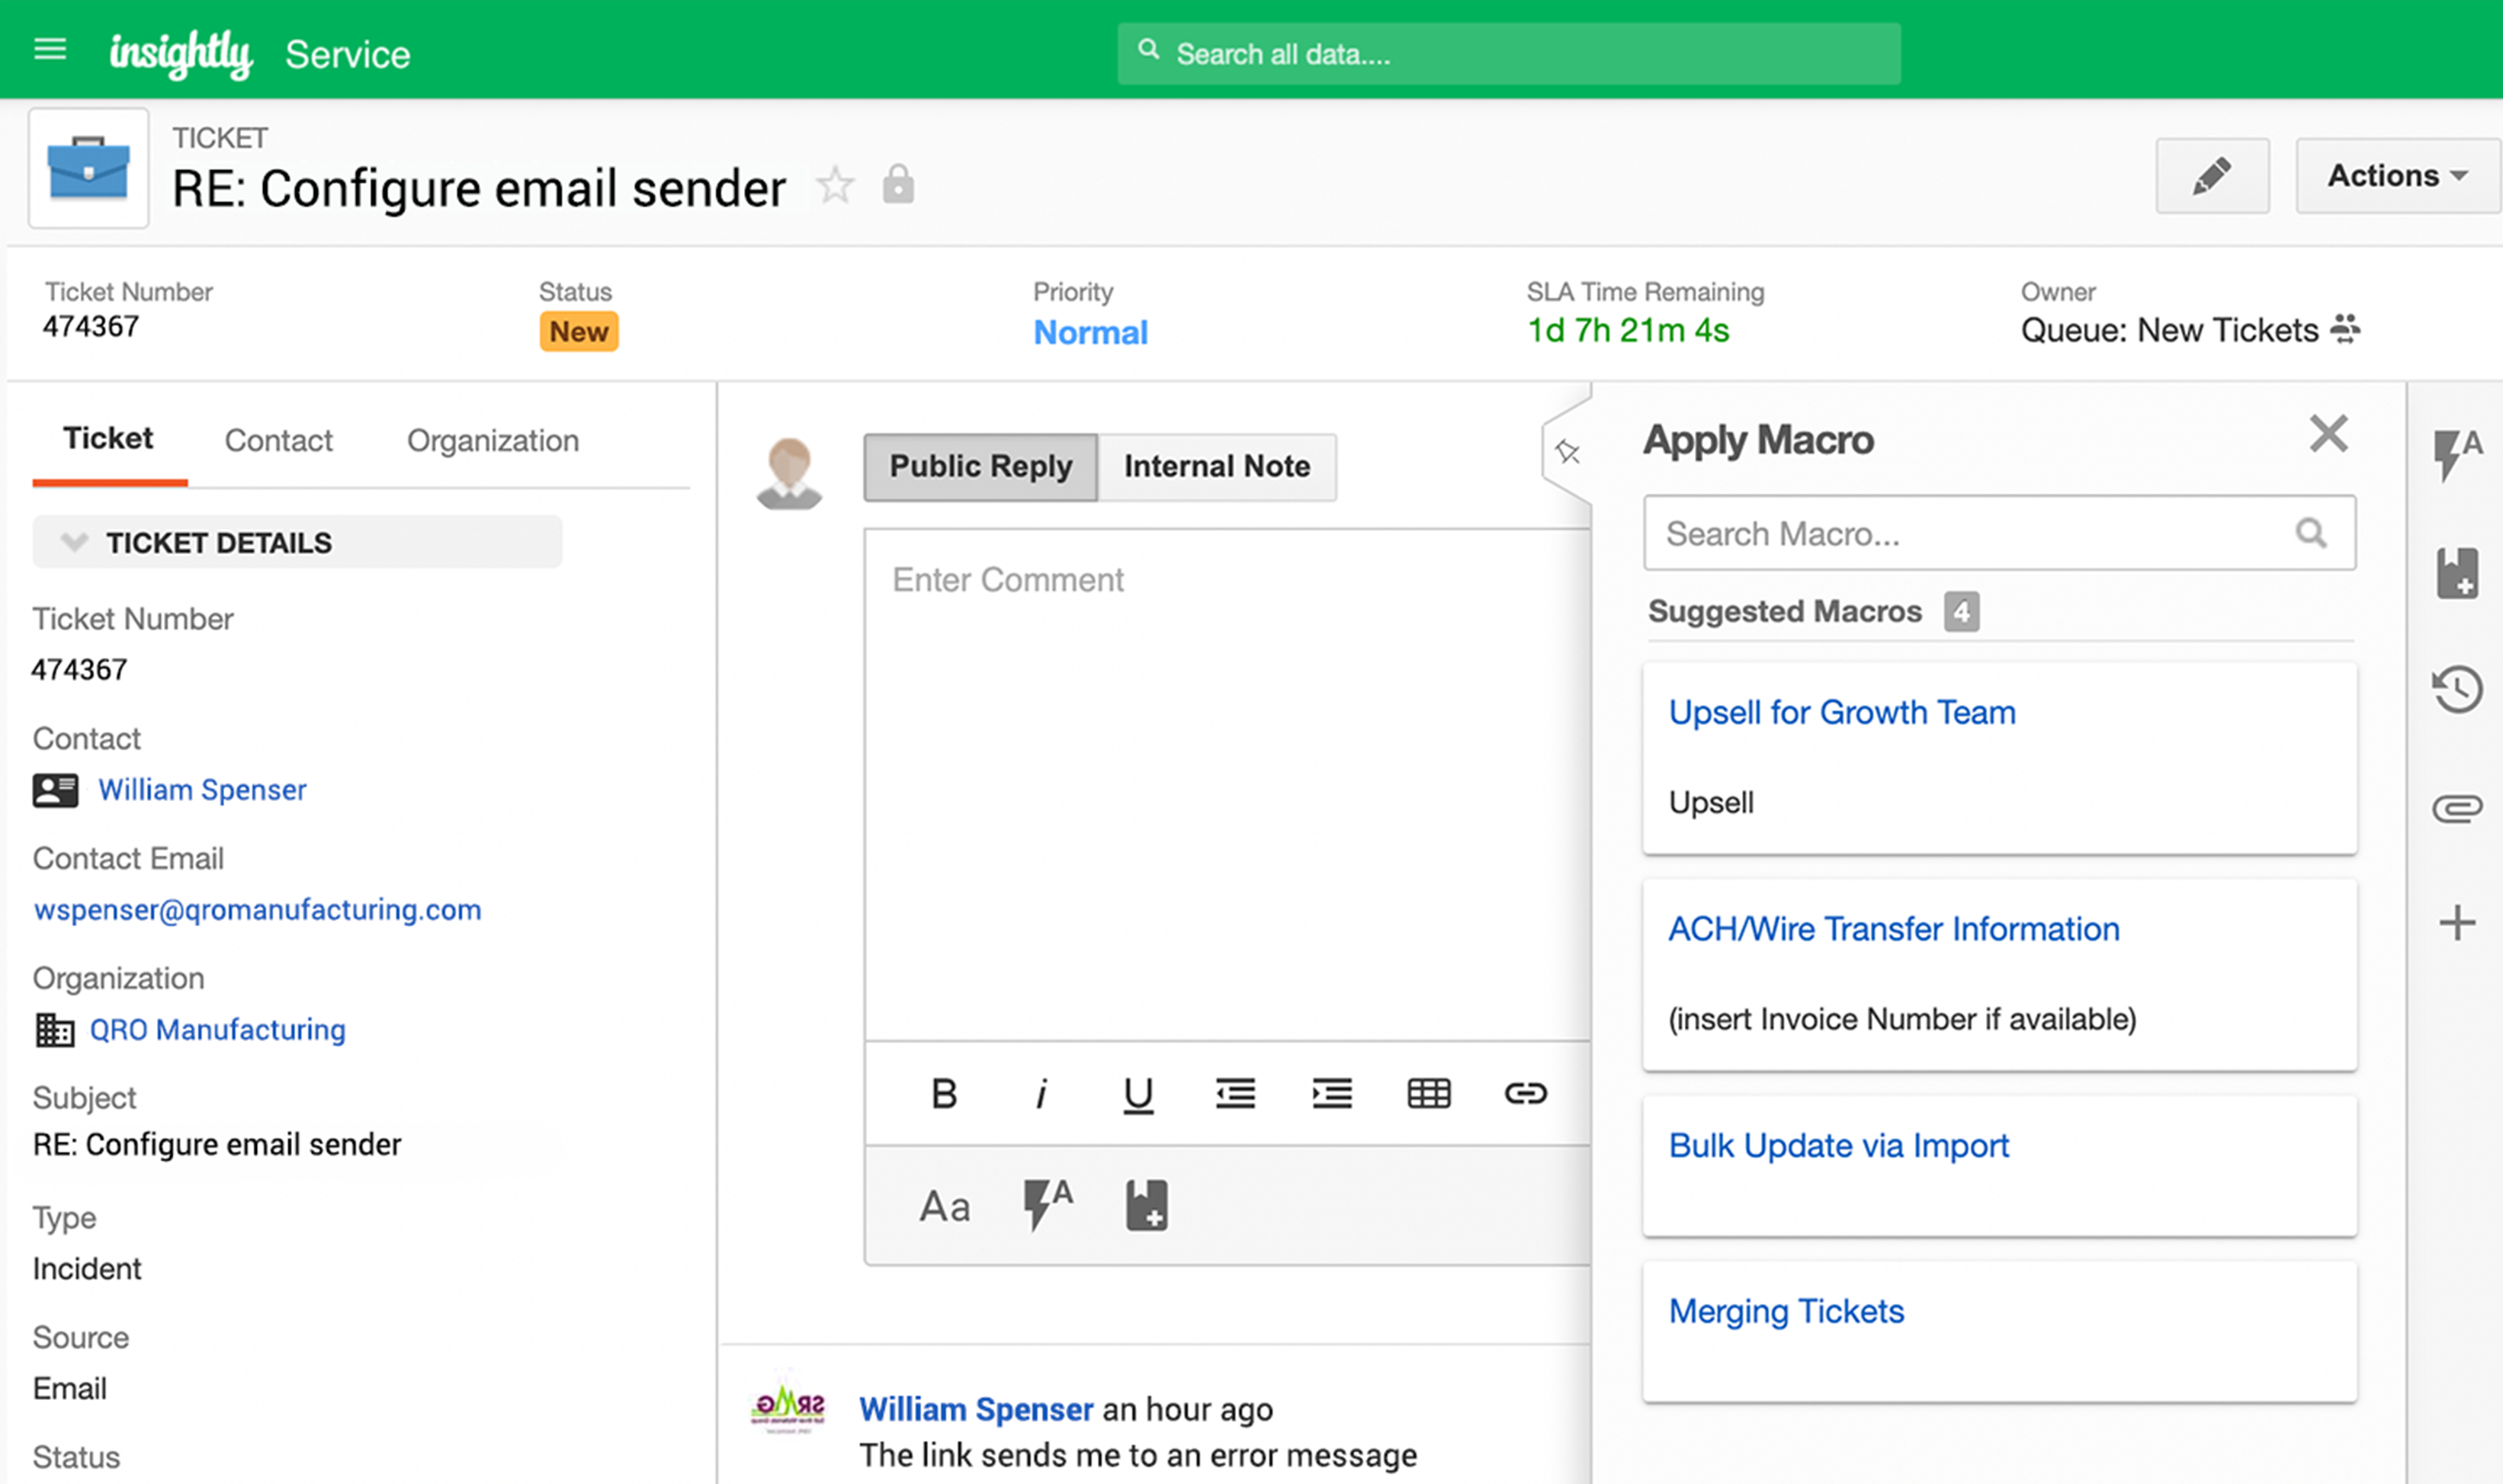The width and height of the screenshot is (2503, 1484).
Task: Click the SRMG commenter logo avatar
Action: [x=788, y=1405]
